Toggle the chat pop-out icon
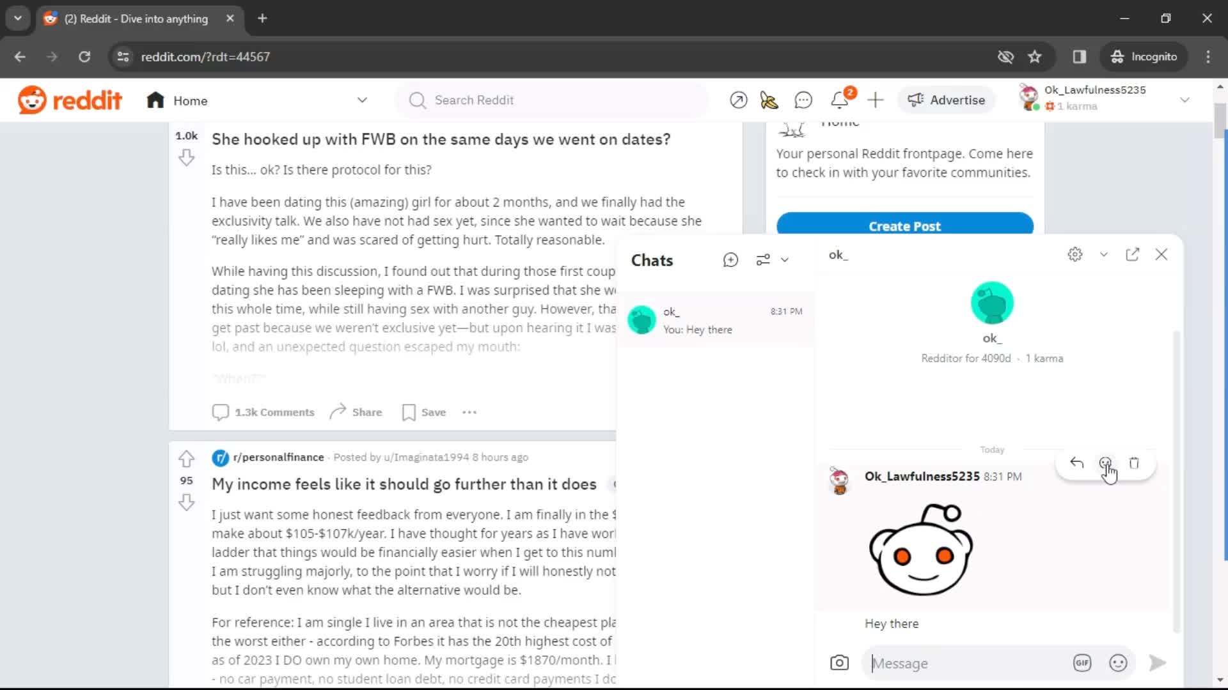 click(1133, 254)
